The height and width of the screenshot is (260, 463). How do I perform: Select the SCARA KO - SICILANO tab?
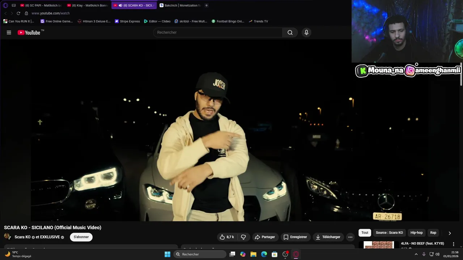[x=134, y=5]
